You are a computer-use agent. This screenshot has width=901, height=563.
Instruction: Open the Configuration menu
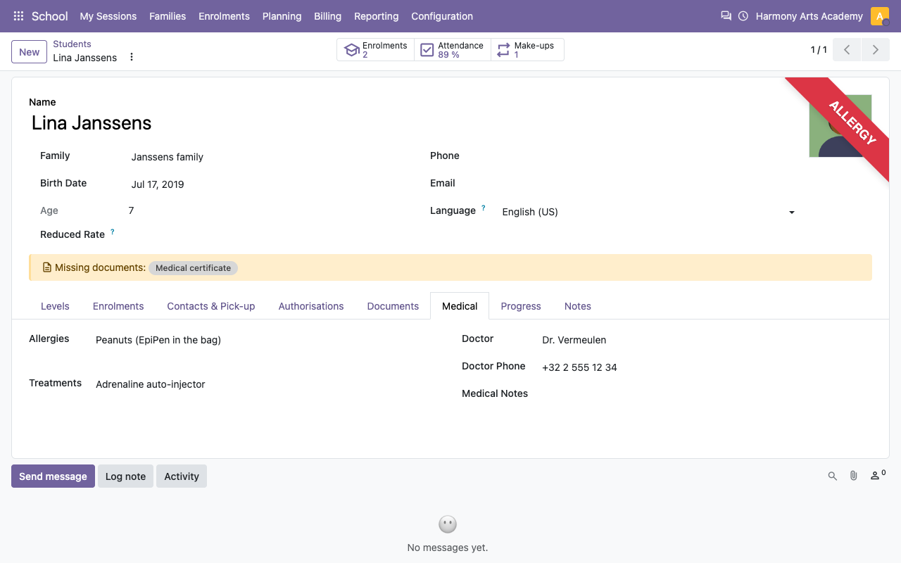(442, 16)
